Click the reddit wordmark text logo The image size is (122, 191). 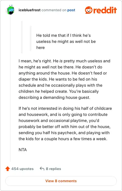(105, 10)
